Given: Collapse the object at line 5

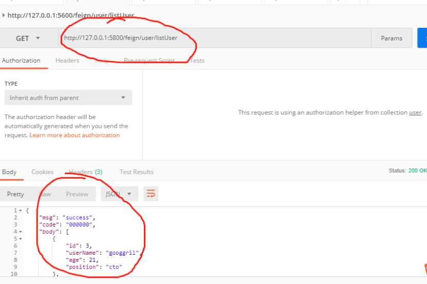Looking at the screenshot, I should tap(21, 239).
